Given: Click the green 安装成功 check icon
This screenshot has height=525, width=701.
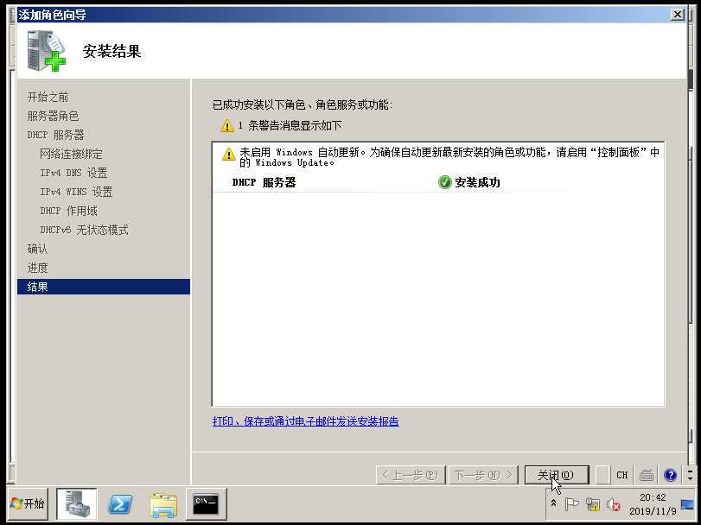Looking at the screenshot, I should pos(444,182).
